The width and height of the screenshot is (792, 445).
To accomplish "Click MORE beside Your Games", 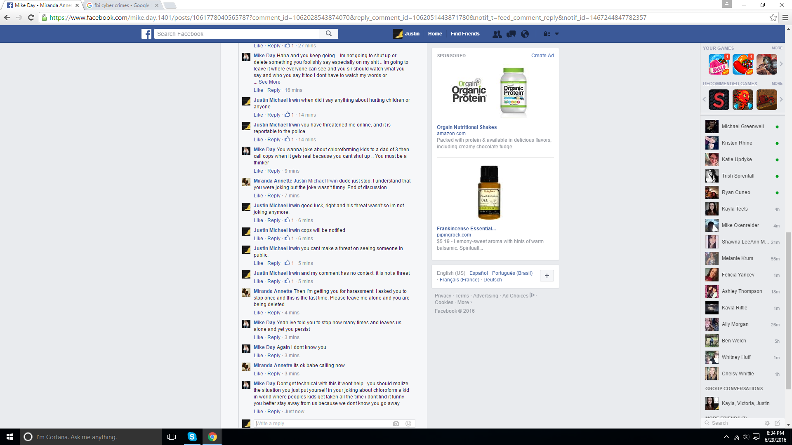I will pyautogui.click(x=777, y=48).
